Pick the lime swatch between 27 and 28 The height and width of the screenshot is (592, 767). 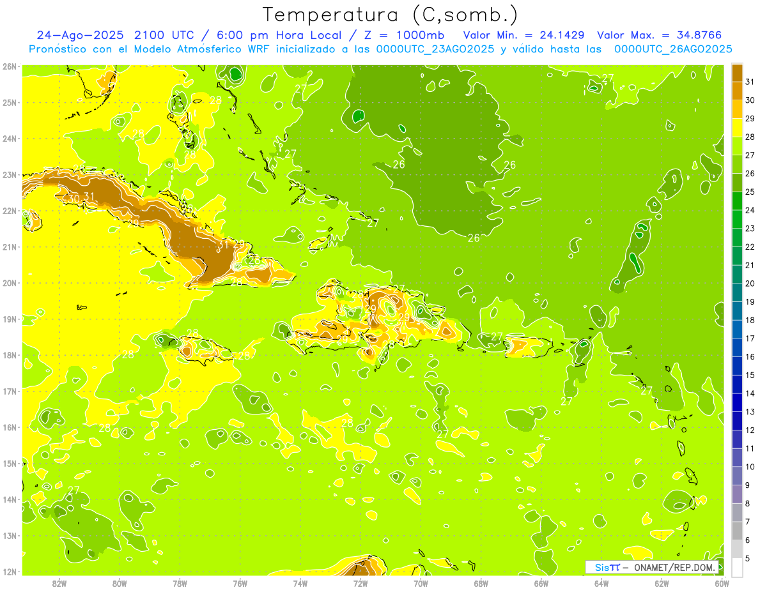(737, 146)
